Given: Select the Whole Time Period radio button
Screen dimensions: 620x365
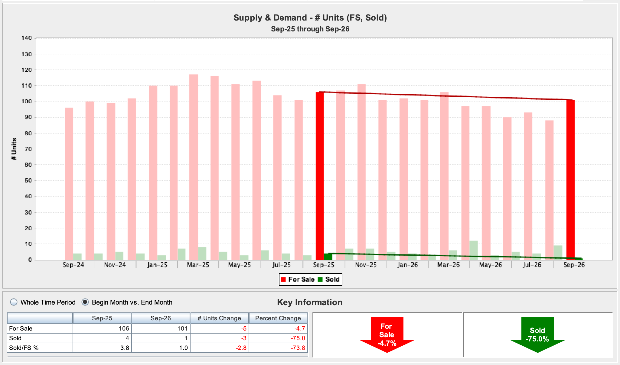Looking at the screenshot, I should 14,302.
